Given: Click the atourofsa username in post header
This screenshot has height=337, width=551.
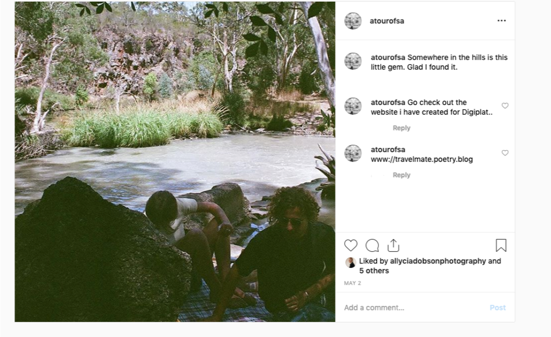Looking at the screenshot, I should pyautogui.click(x=387, y=21).
